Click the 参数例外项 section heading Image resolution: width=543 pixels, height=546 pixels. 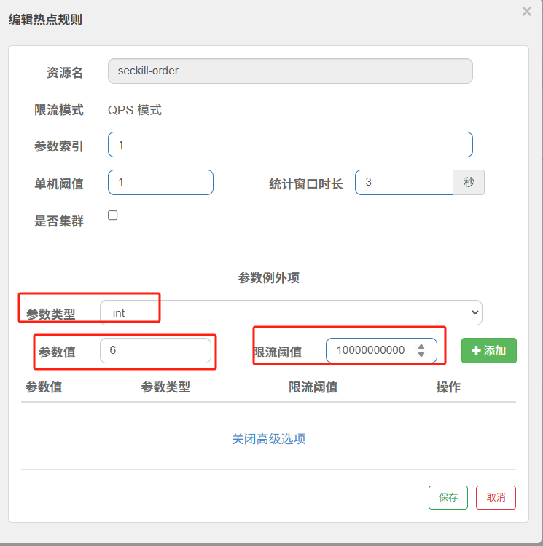[x=269, y=278]
